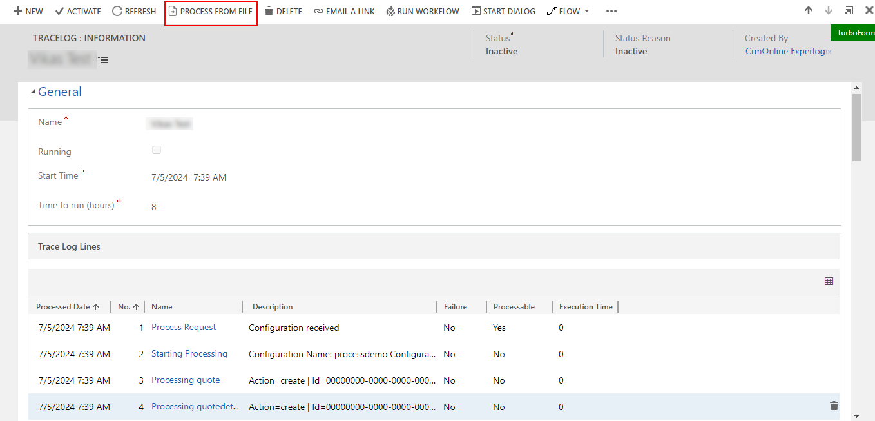Viewport: 875px width, 421px height.
Task: Click Run Workflow command
Action: [423, 11]
